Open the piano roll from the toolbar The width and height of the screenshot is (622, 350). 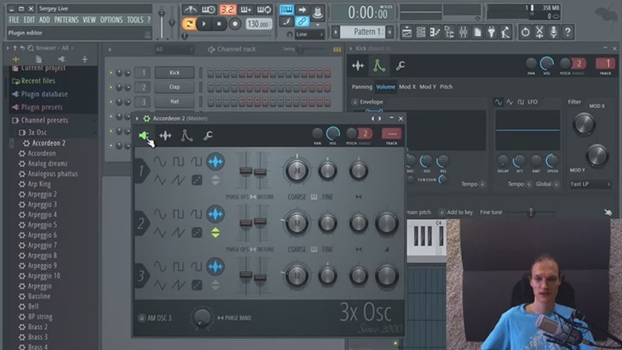click(x=435, y=32)
